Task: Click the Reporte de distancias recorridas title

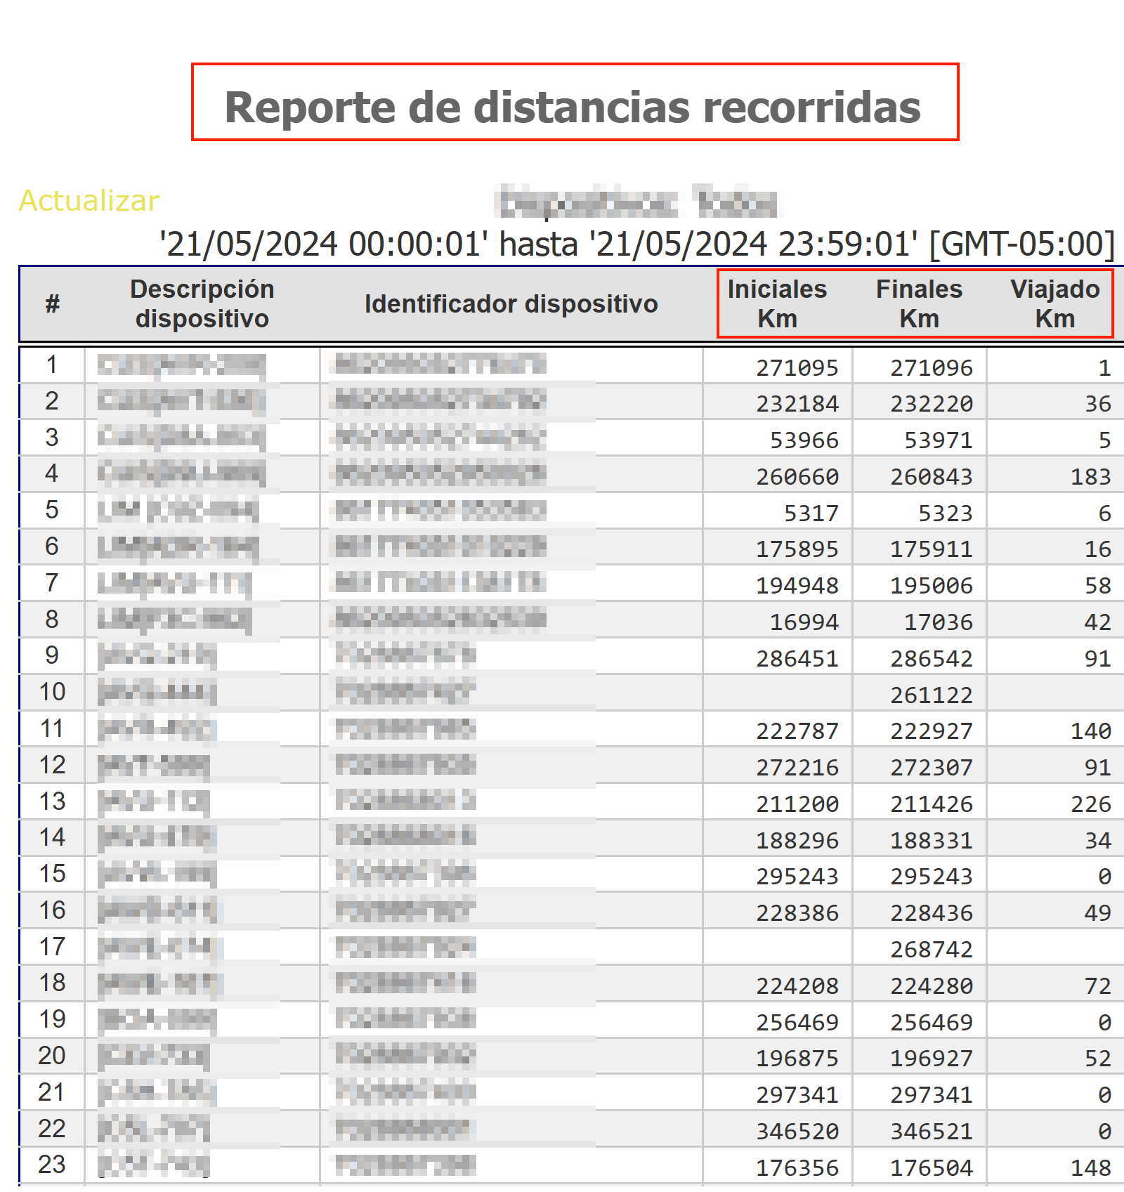Action: click(x=573, y=107)
